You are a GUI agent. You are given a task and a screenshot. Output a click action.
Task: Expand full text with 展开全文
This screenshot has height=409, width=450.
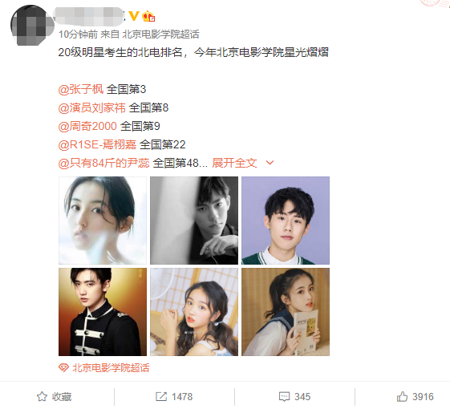tap(234, 163)
